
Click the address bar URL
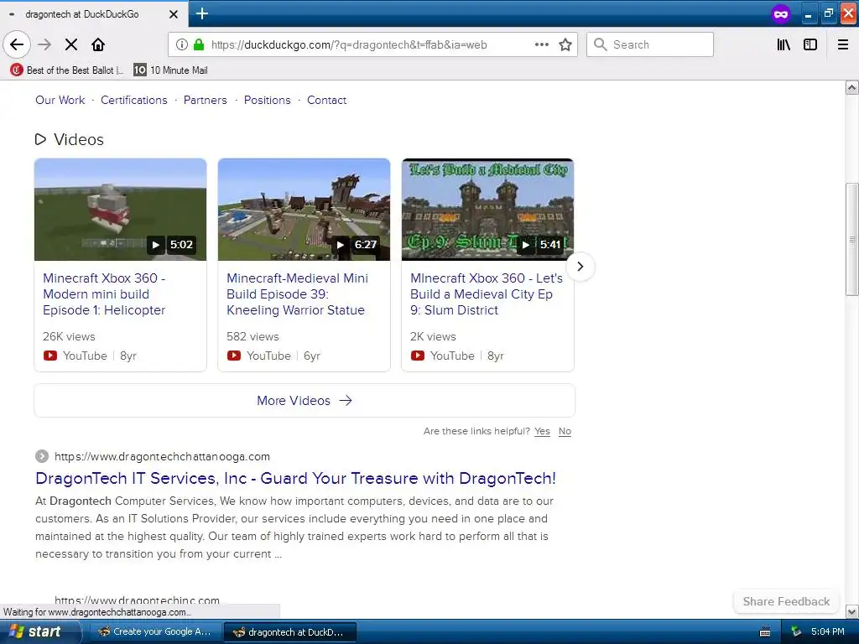click(x=349, y=45)
